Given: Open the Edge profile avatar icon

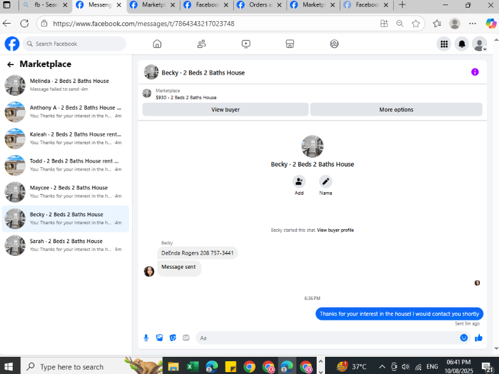Looking at the screenshot, I should pyautogui.click(x=455, y=24).
